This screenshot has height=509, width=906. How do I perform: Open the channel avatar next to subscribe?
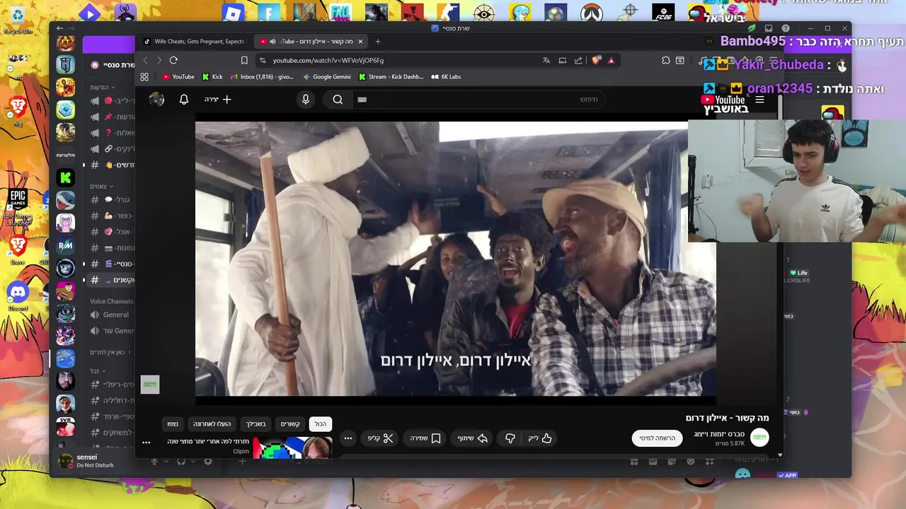[759, 438]
